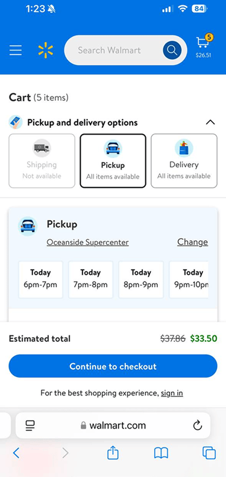Choose Today 6pm-7pm pickup slot
Image resolution: width=226 pixels, height=477 pixels.
(x=40, y=279)
